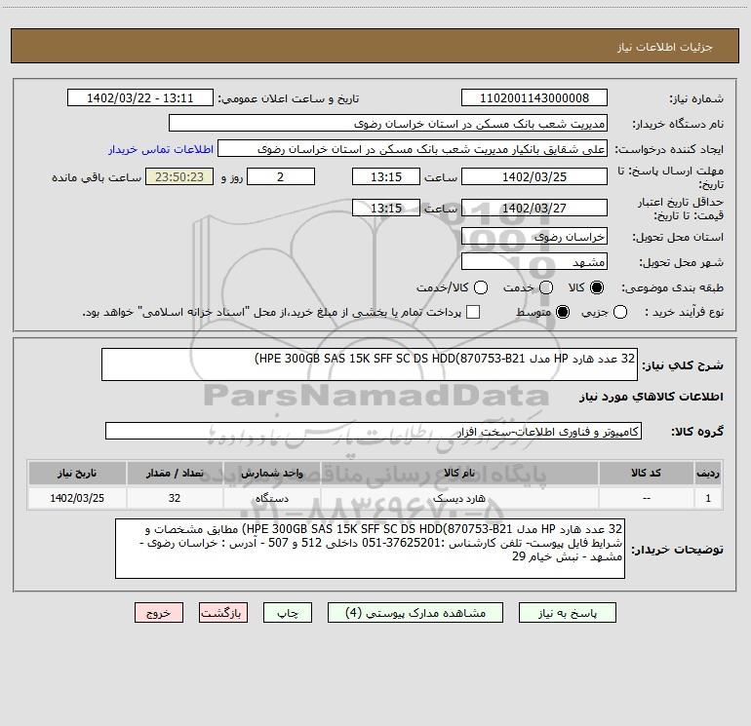Tick the اسناد خزانه اسلامی payment checkbox
Image resolution: width=751 pixels, height=726 pixels.
tap(473, 312)
